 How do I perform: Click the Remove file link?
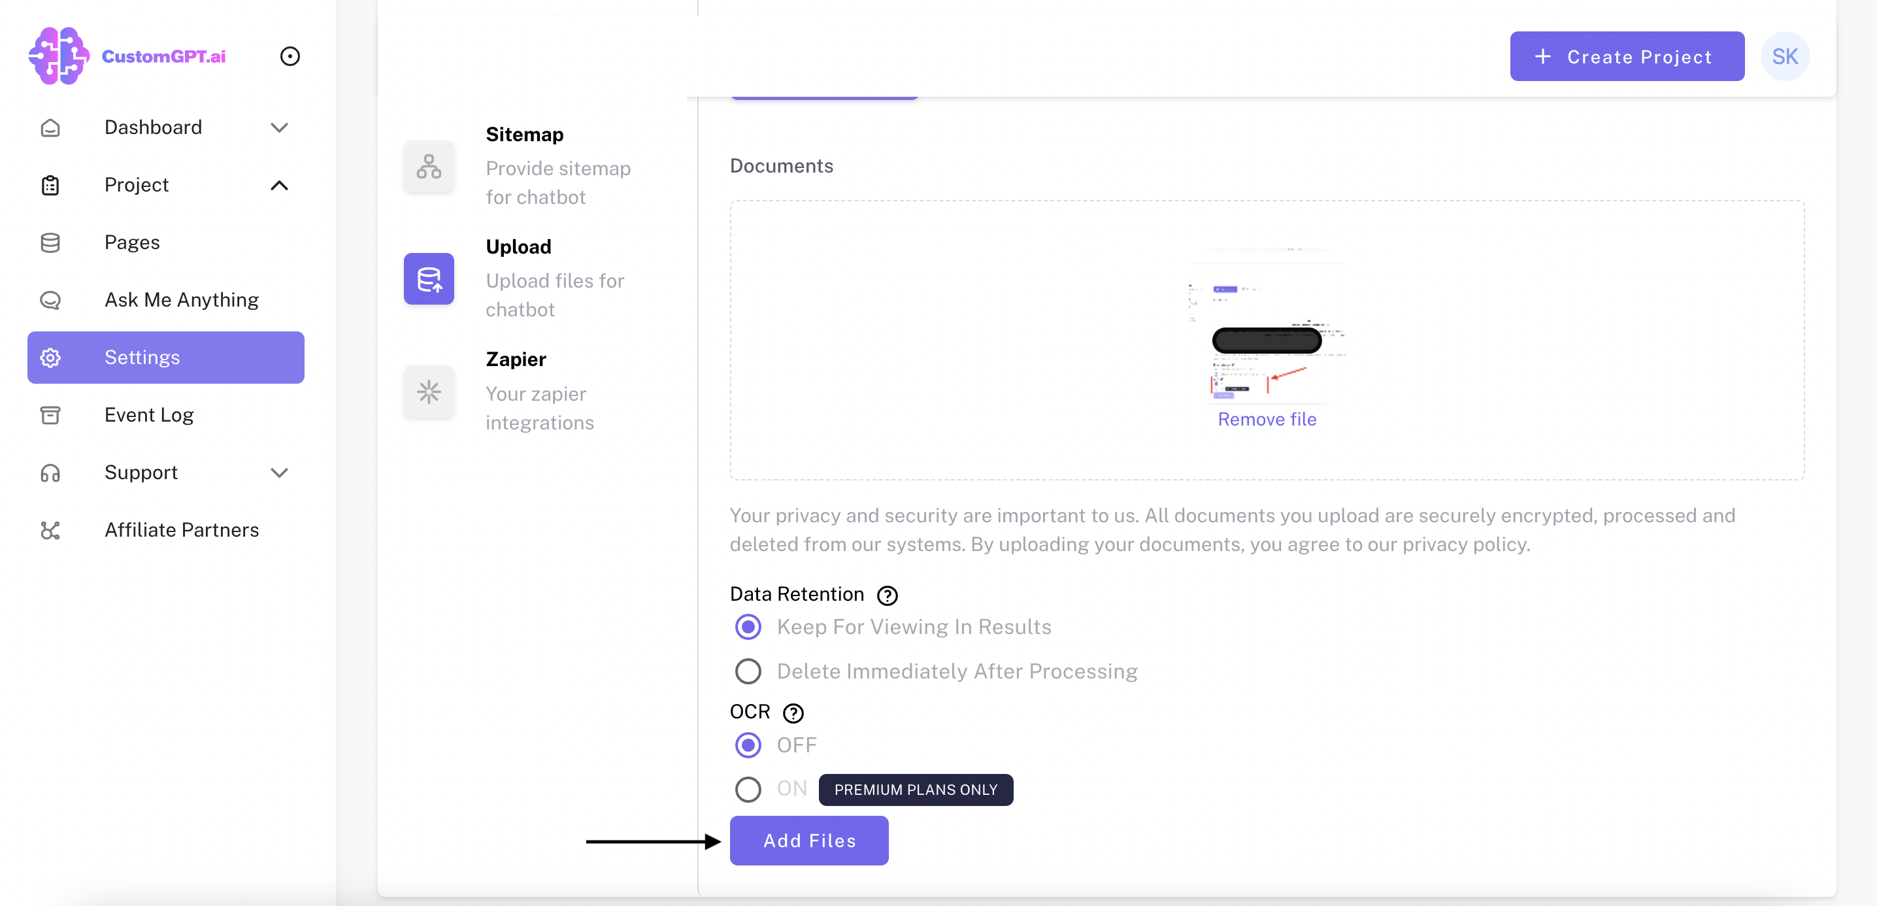click(x=1267, y=419)
